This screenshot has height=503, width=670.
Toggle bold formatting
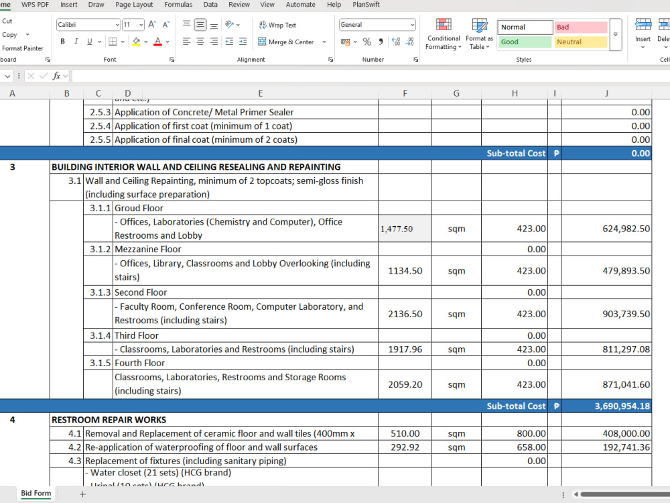click(x=63, y=42)
